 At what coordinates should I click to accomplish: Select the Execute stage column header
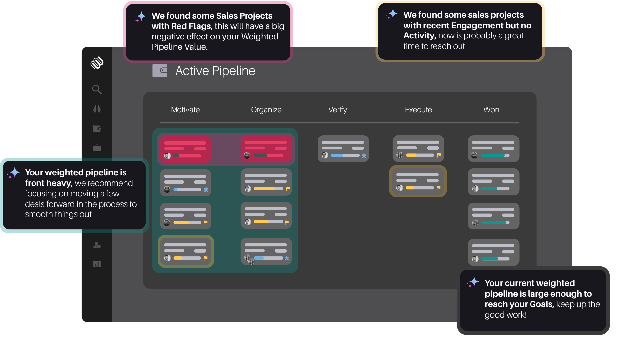(x=418, y=110)
